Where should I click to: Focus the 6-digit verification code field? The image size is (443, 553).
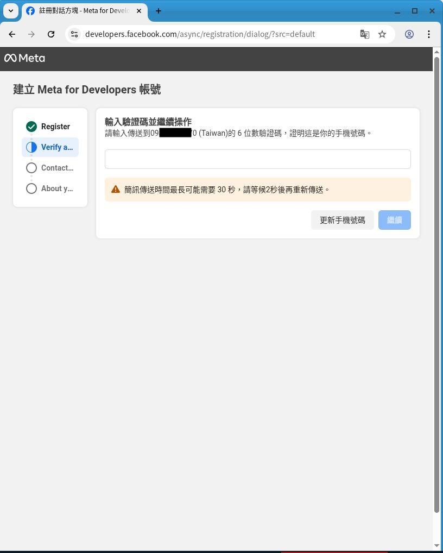[258, 159]
